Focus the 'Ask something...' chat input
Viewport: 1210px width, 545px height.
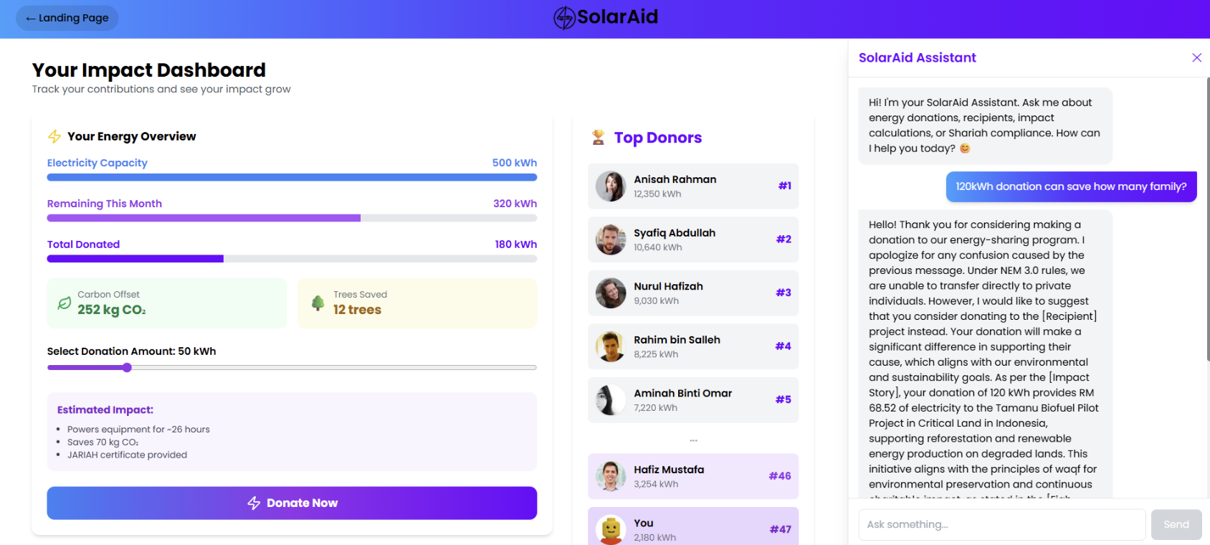[1001, 524]
